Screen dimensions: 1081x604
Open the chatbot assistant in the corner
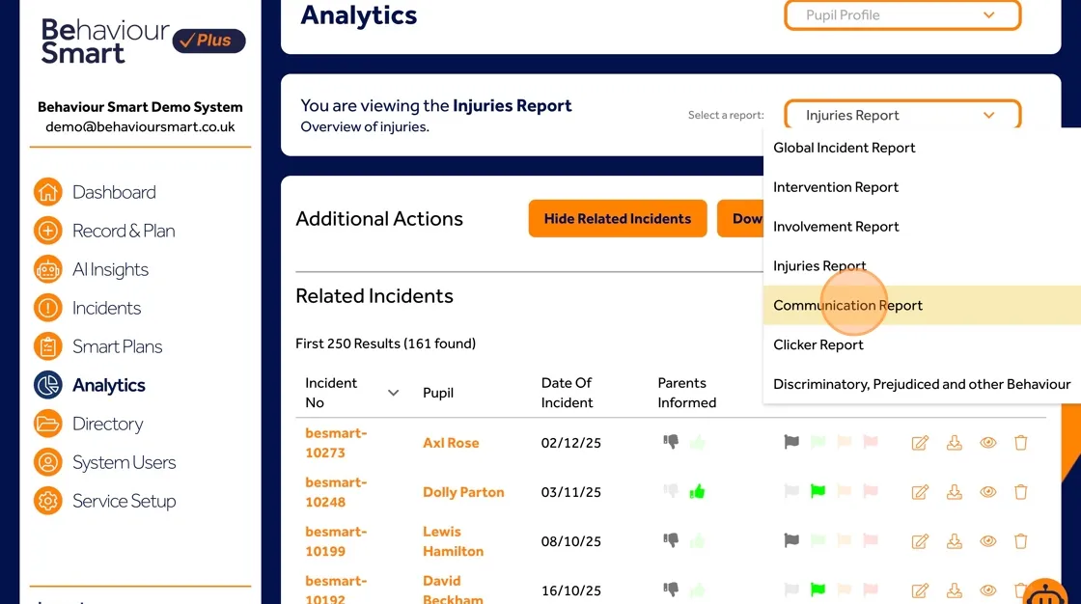(1045, 593)
